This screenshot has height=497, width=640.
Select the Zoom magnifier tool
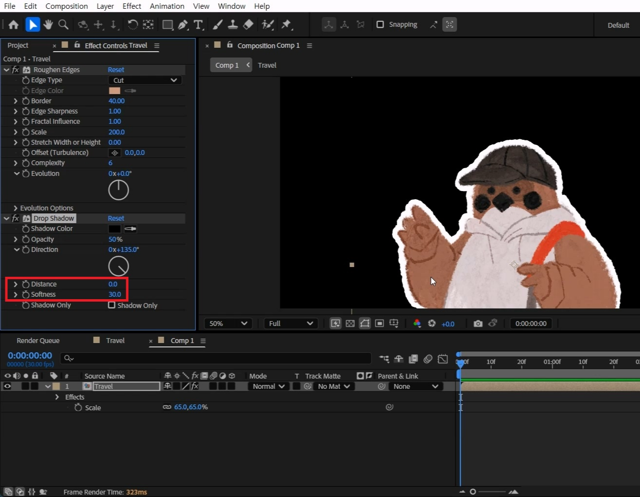tap(63, 24)
